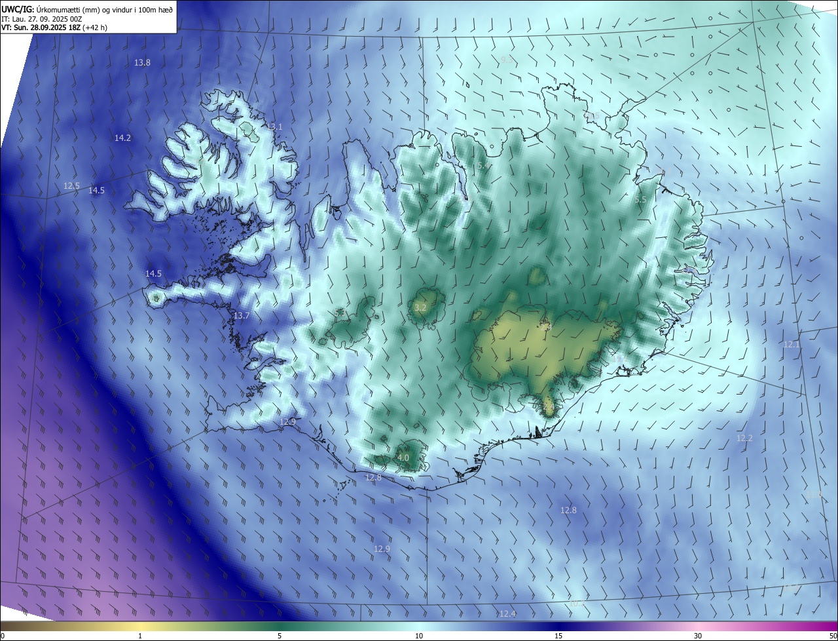Click the 15 tick label on the legend
This screenshot has width=838, height=641.
pyautogui.click(x=558, y=636)
